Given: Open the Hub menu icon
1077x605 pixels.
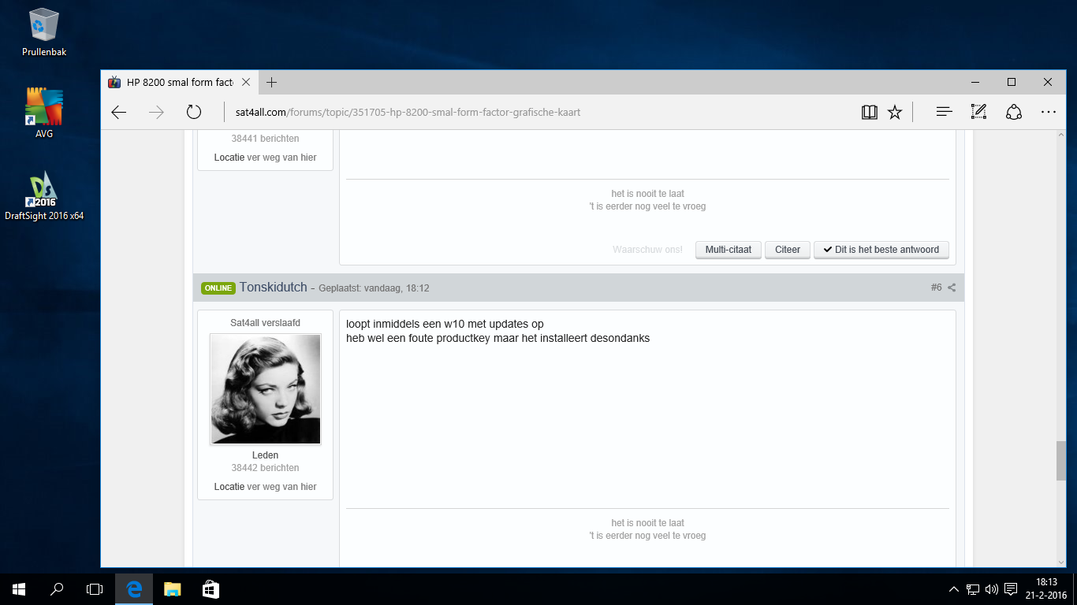Looking at the screenshot, I should click(x=944, y=113).
